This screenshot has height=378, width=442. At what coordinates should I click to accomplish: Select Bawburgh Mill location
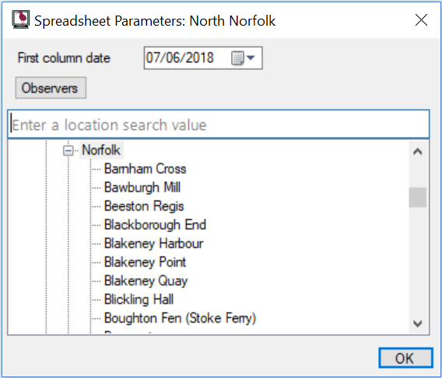click(x=142, y=187)
